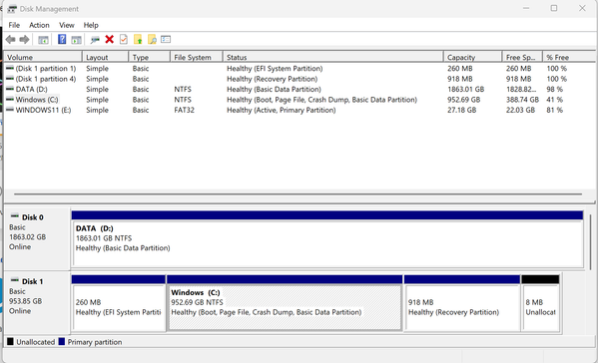
Task: Click the Forward arrow toolbar icon
Action: point(24,39)
